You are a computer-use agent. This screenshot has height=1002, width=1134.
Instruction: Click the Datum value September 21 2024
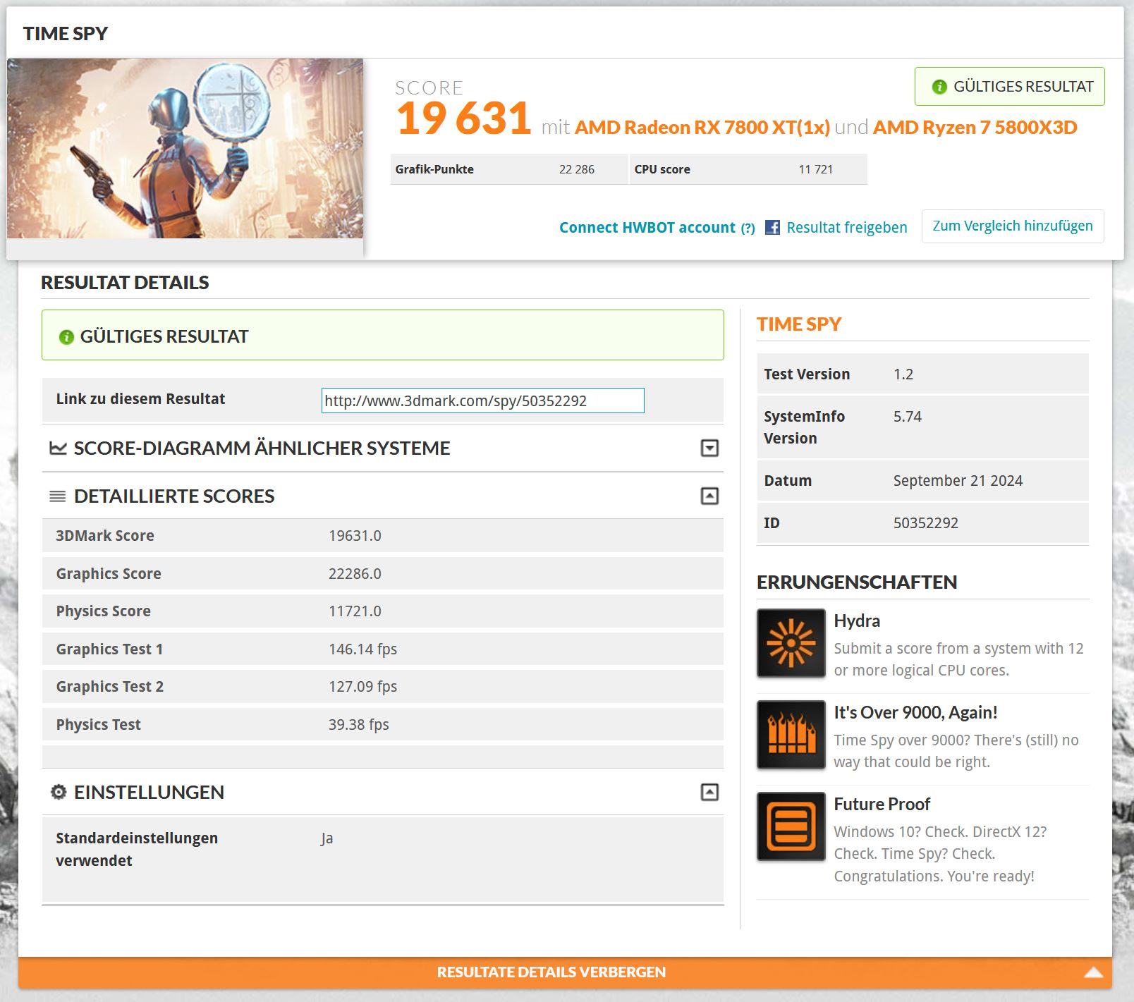click(958, 480)
